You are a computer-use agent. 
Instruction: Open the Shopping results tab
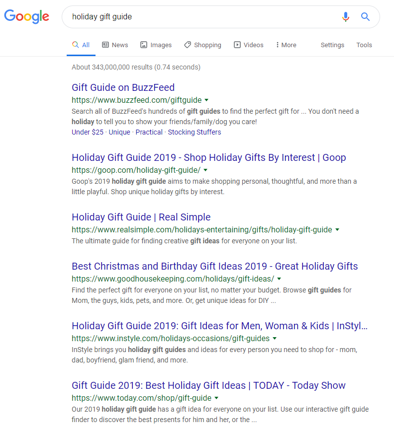(202, 45)
